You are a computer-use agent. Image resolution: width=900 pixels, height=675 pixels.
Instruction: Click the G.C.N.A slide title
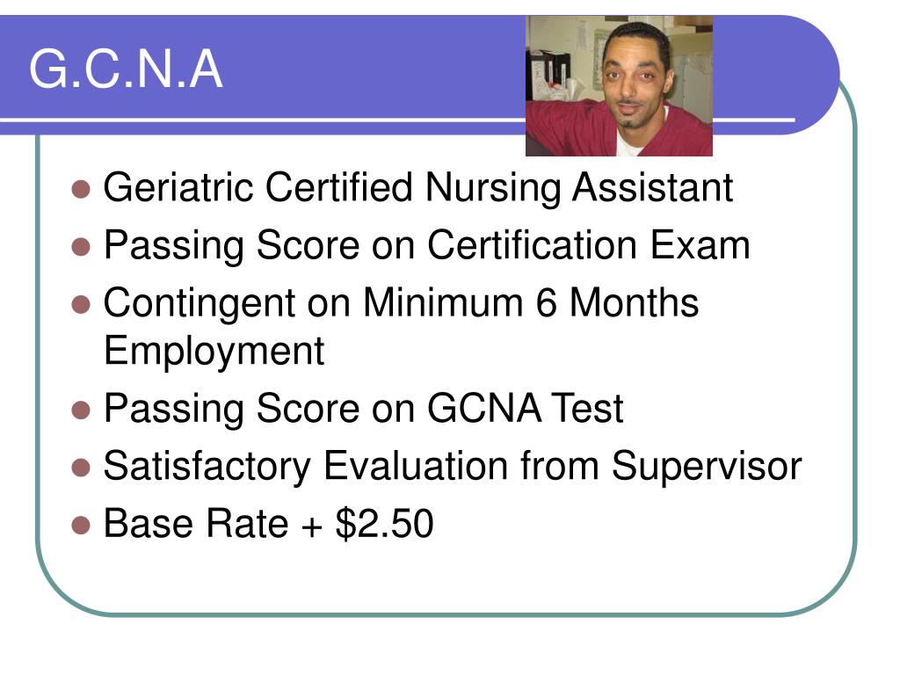pyautogui.click(x=125, y=69)
